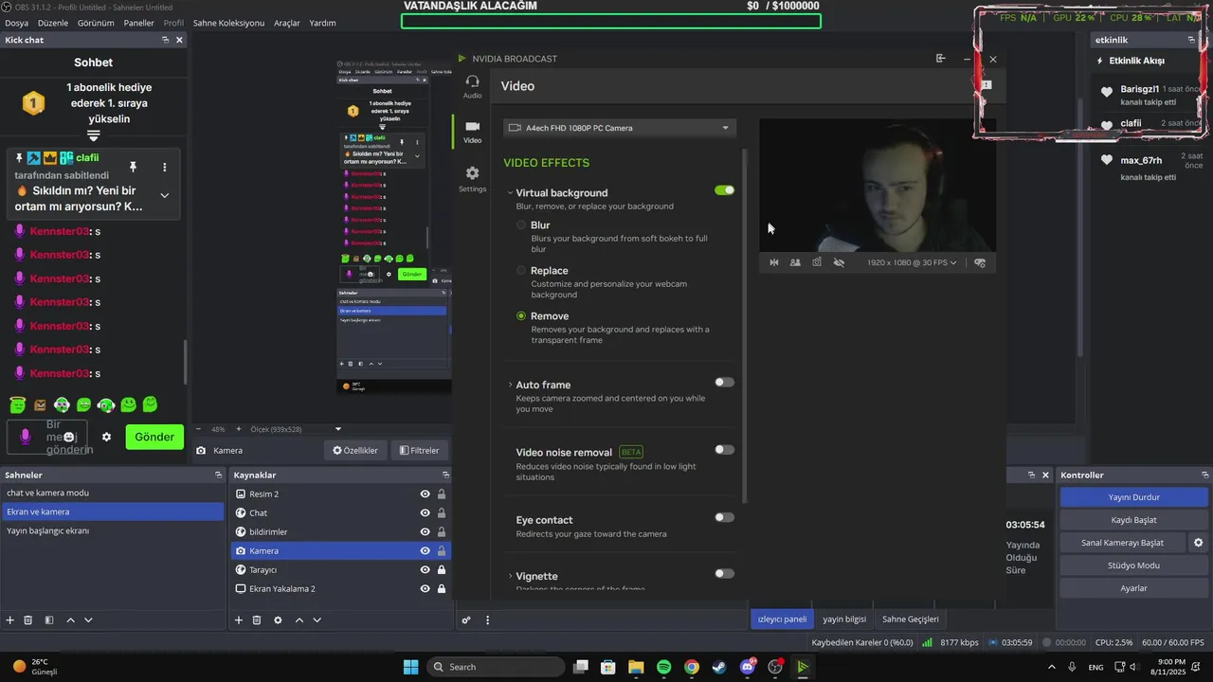
Task: Toggle visibility of the Chat source
Action: [x=425, y=512]
